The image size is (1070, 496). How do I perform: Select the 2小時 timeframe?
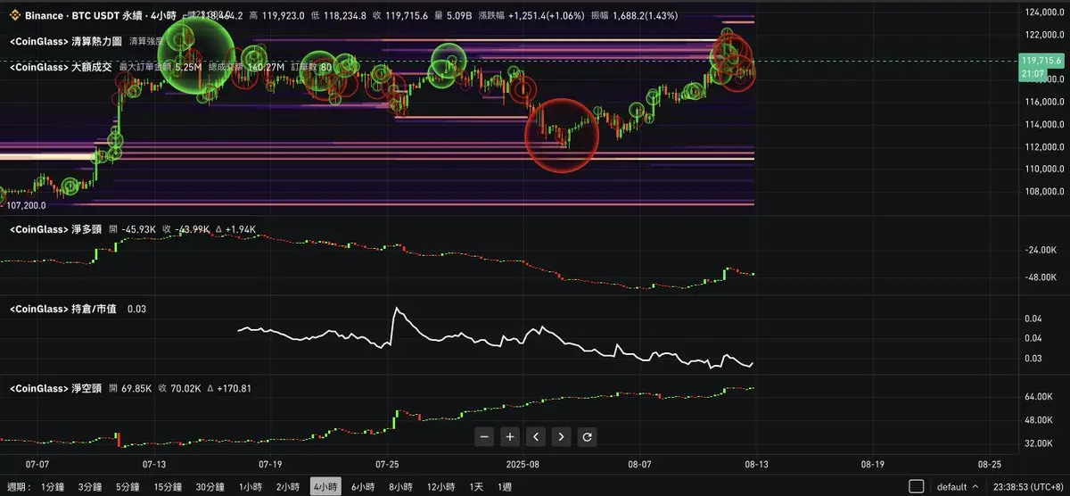click(x=287, y=487)
